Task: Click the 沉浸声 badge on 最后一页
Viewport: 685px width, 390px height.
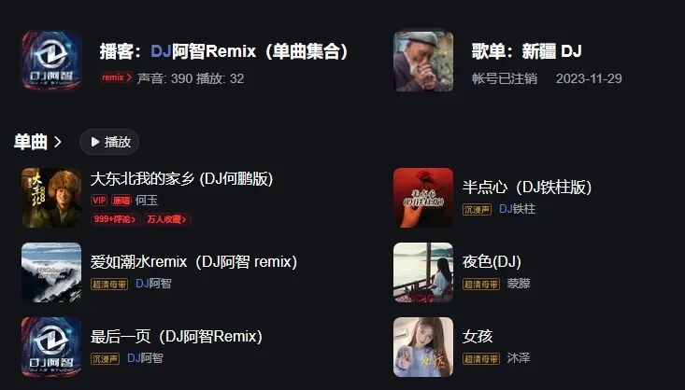Action: tap(105, 358)
